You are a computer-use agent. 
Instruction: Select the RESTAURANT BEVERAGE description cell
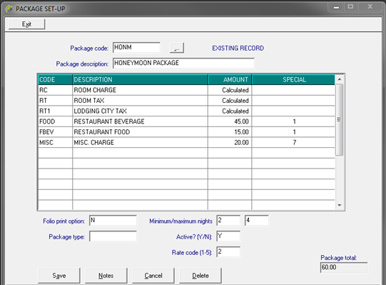140,121
